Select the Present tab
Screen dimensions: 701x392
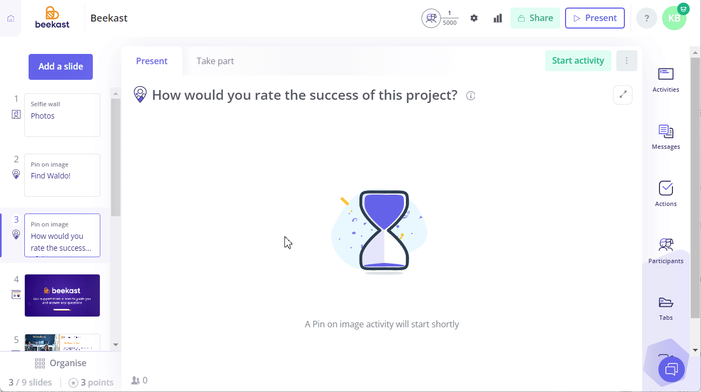152,61
